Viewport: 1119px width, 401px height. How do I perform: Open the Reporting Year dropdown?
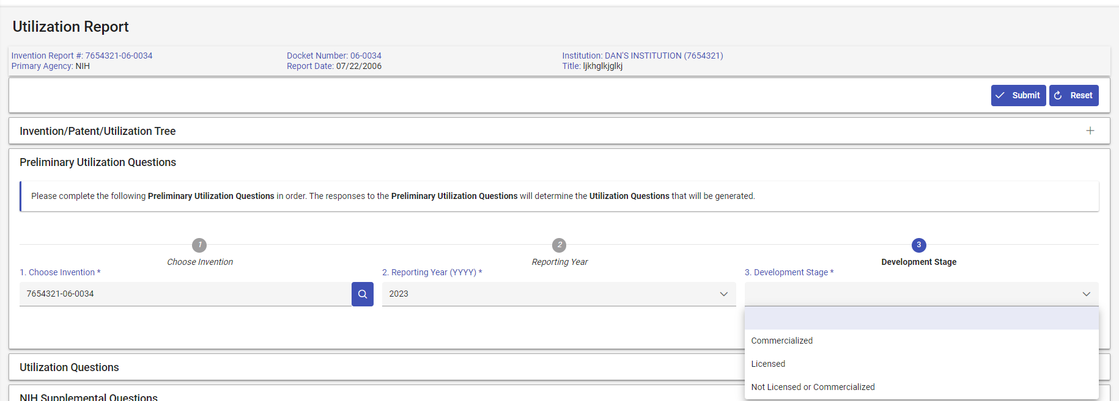pos(558,294)
